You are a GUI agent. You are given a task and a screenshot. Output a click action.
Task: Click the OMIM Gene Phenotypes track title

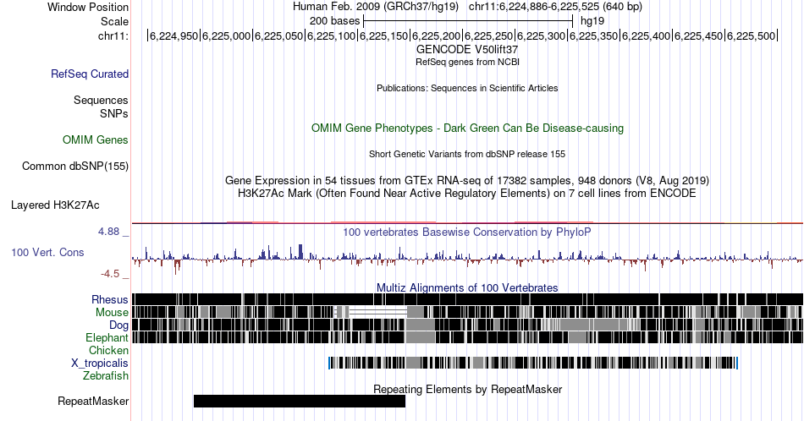pos(467,128)
